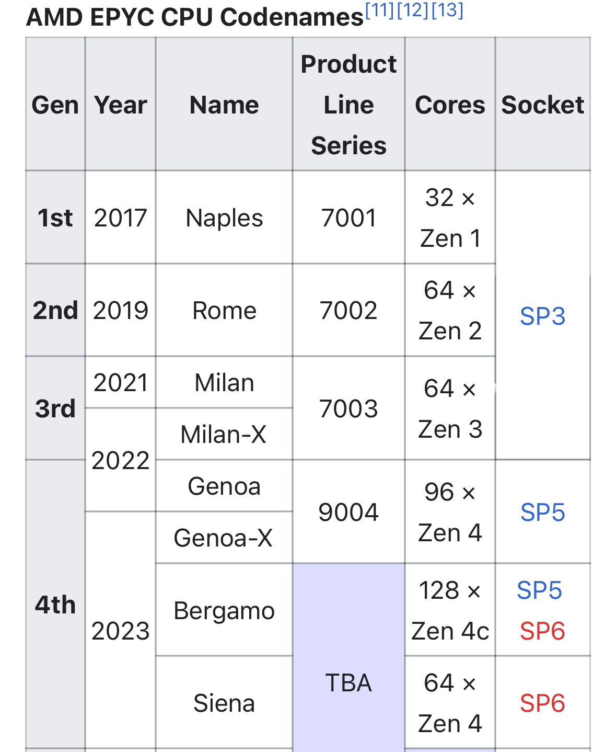The height and width of the screenshot is (752, 616).
Task: Click the Socket column header
Action: [x=542, y=105]
